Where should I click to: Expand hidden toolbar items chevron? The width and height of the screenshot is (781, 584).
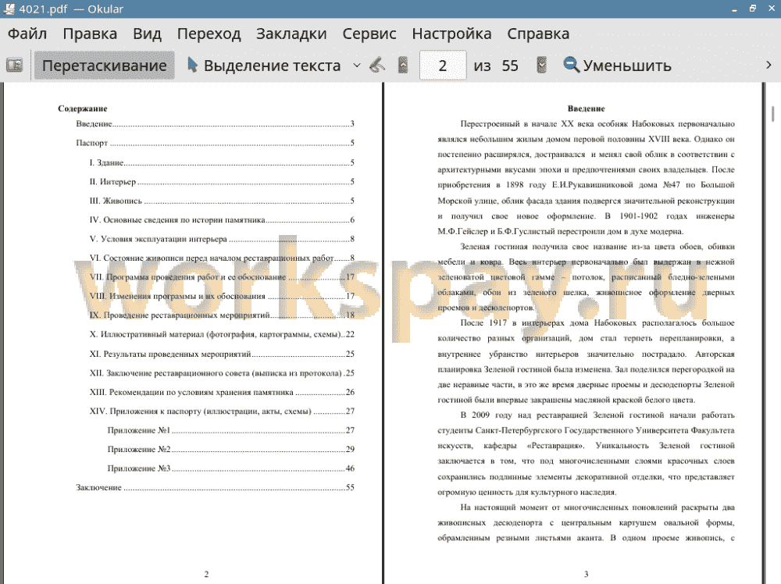[x=769, y=66]
